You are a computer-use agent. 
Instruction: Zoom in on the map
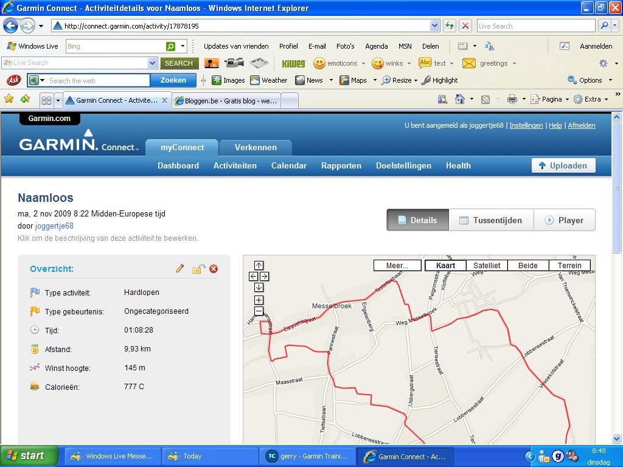tap(259, 300)
